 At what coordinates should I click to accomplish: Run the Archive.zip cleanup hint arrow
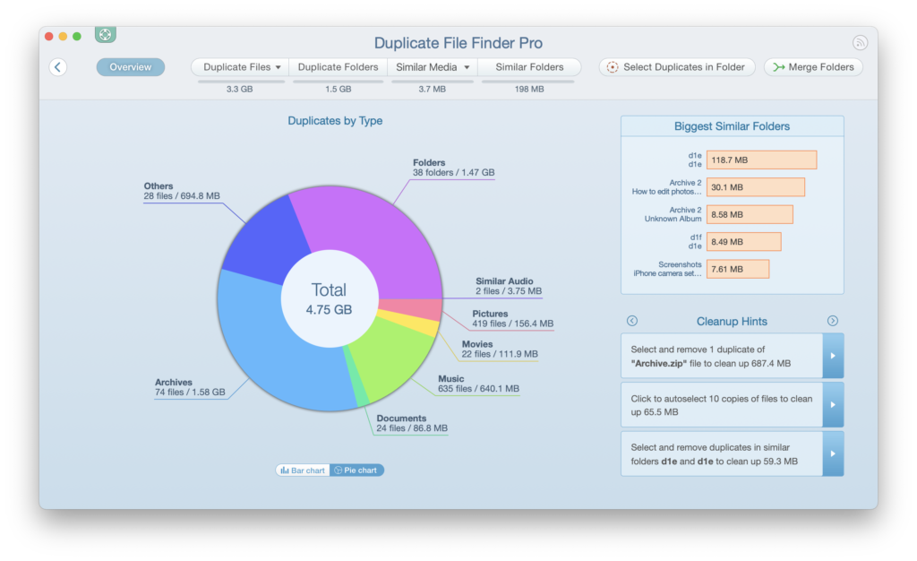(x=833, y=356)
